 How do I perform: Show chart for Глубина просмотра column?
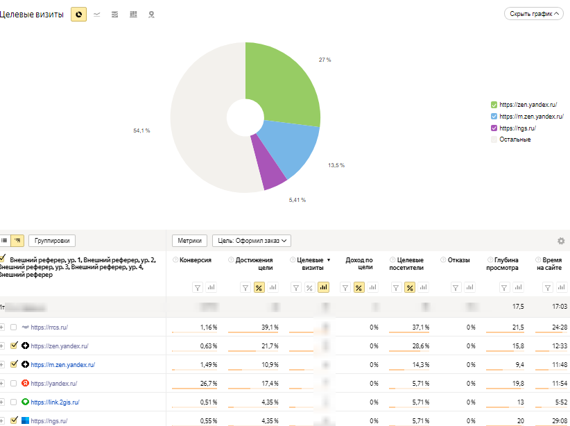point(518,287)
